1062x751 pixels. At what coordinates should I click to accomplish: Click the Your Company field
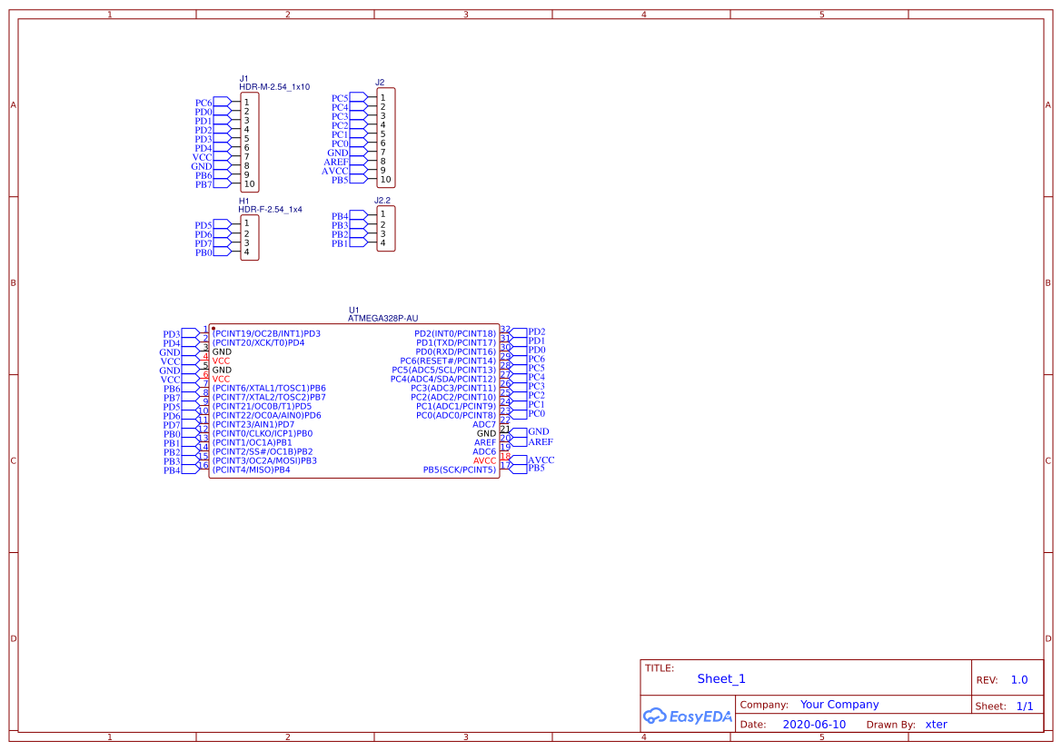point(839,704)
